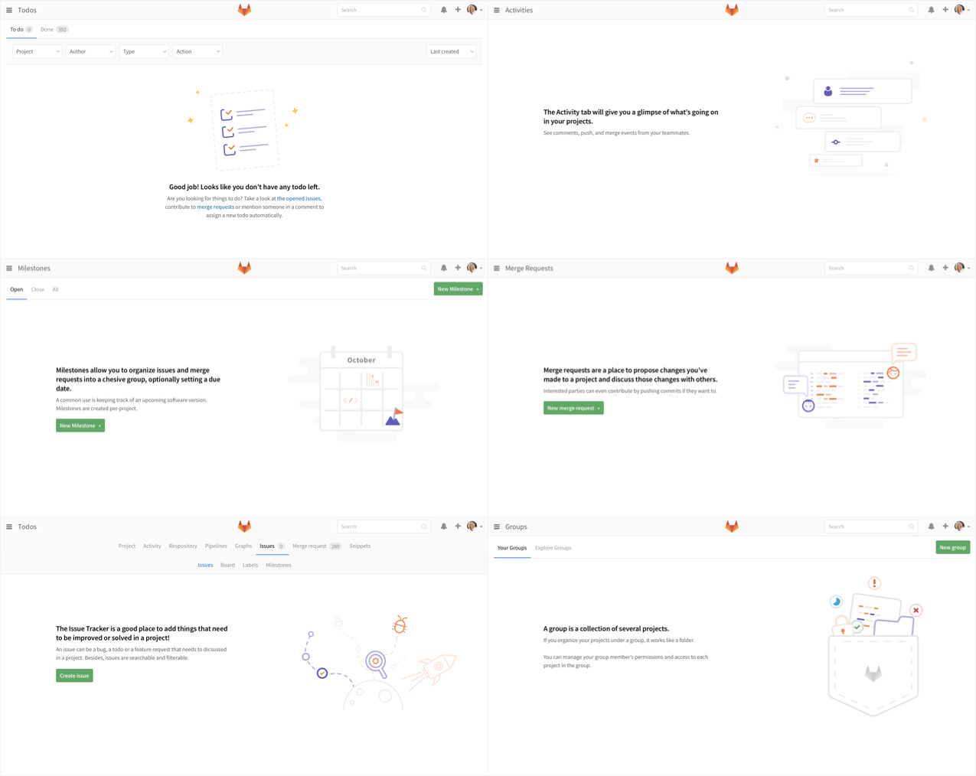Expand the Project filter dropdown
976x776 pixels.
point(37,51)
